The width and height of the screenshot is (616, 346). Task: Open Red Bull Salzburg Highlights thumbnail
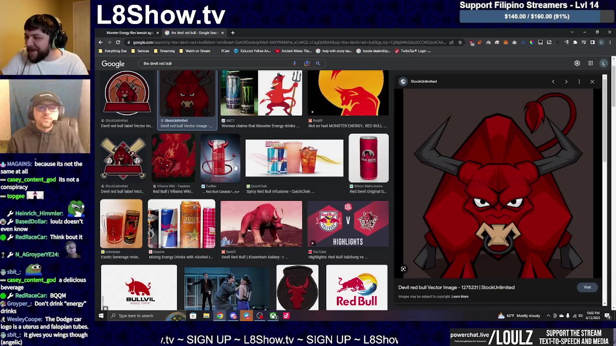click(x=348, y=224)
